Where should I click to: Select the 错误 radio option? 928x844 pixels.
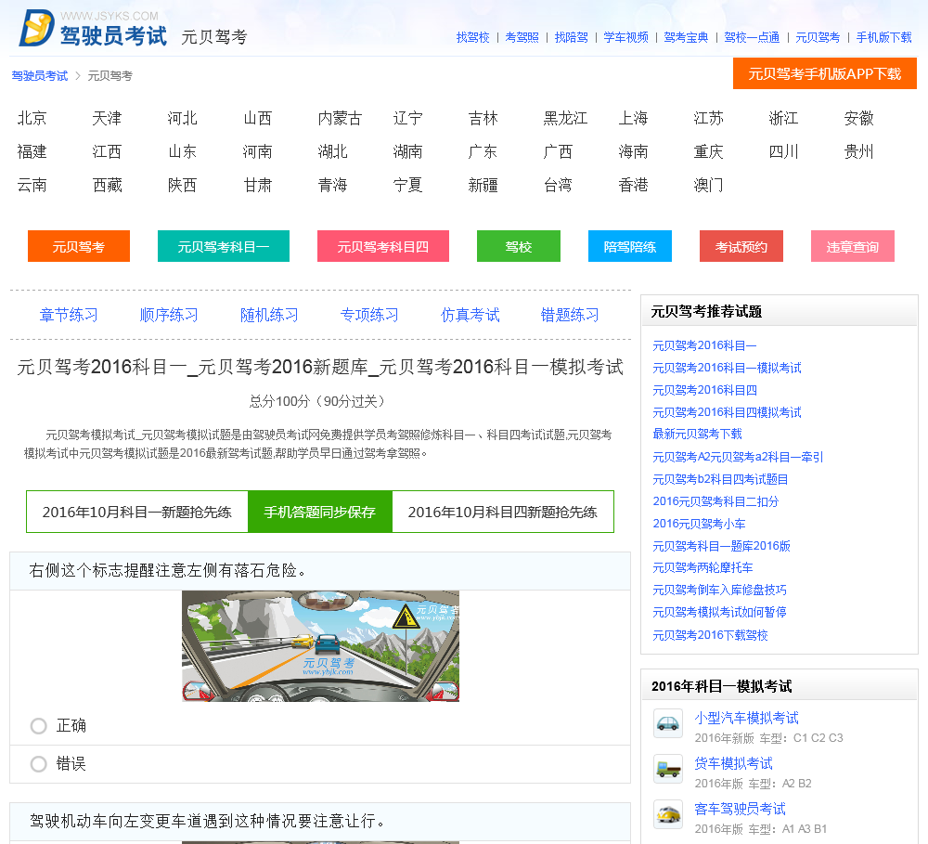click(x=38, y=764)
